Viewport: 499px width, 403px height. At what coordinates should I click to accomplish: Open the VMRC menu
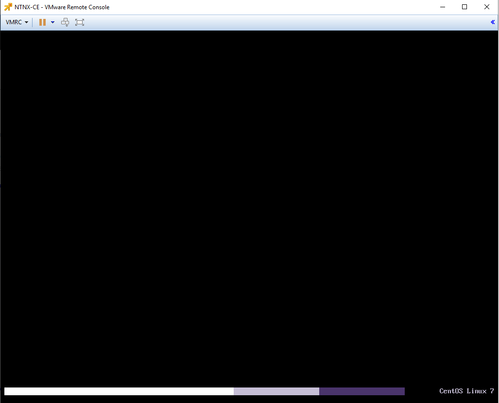(17, 22)
